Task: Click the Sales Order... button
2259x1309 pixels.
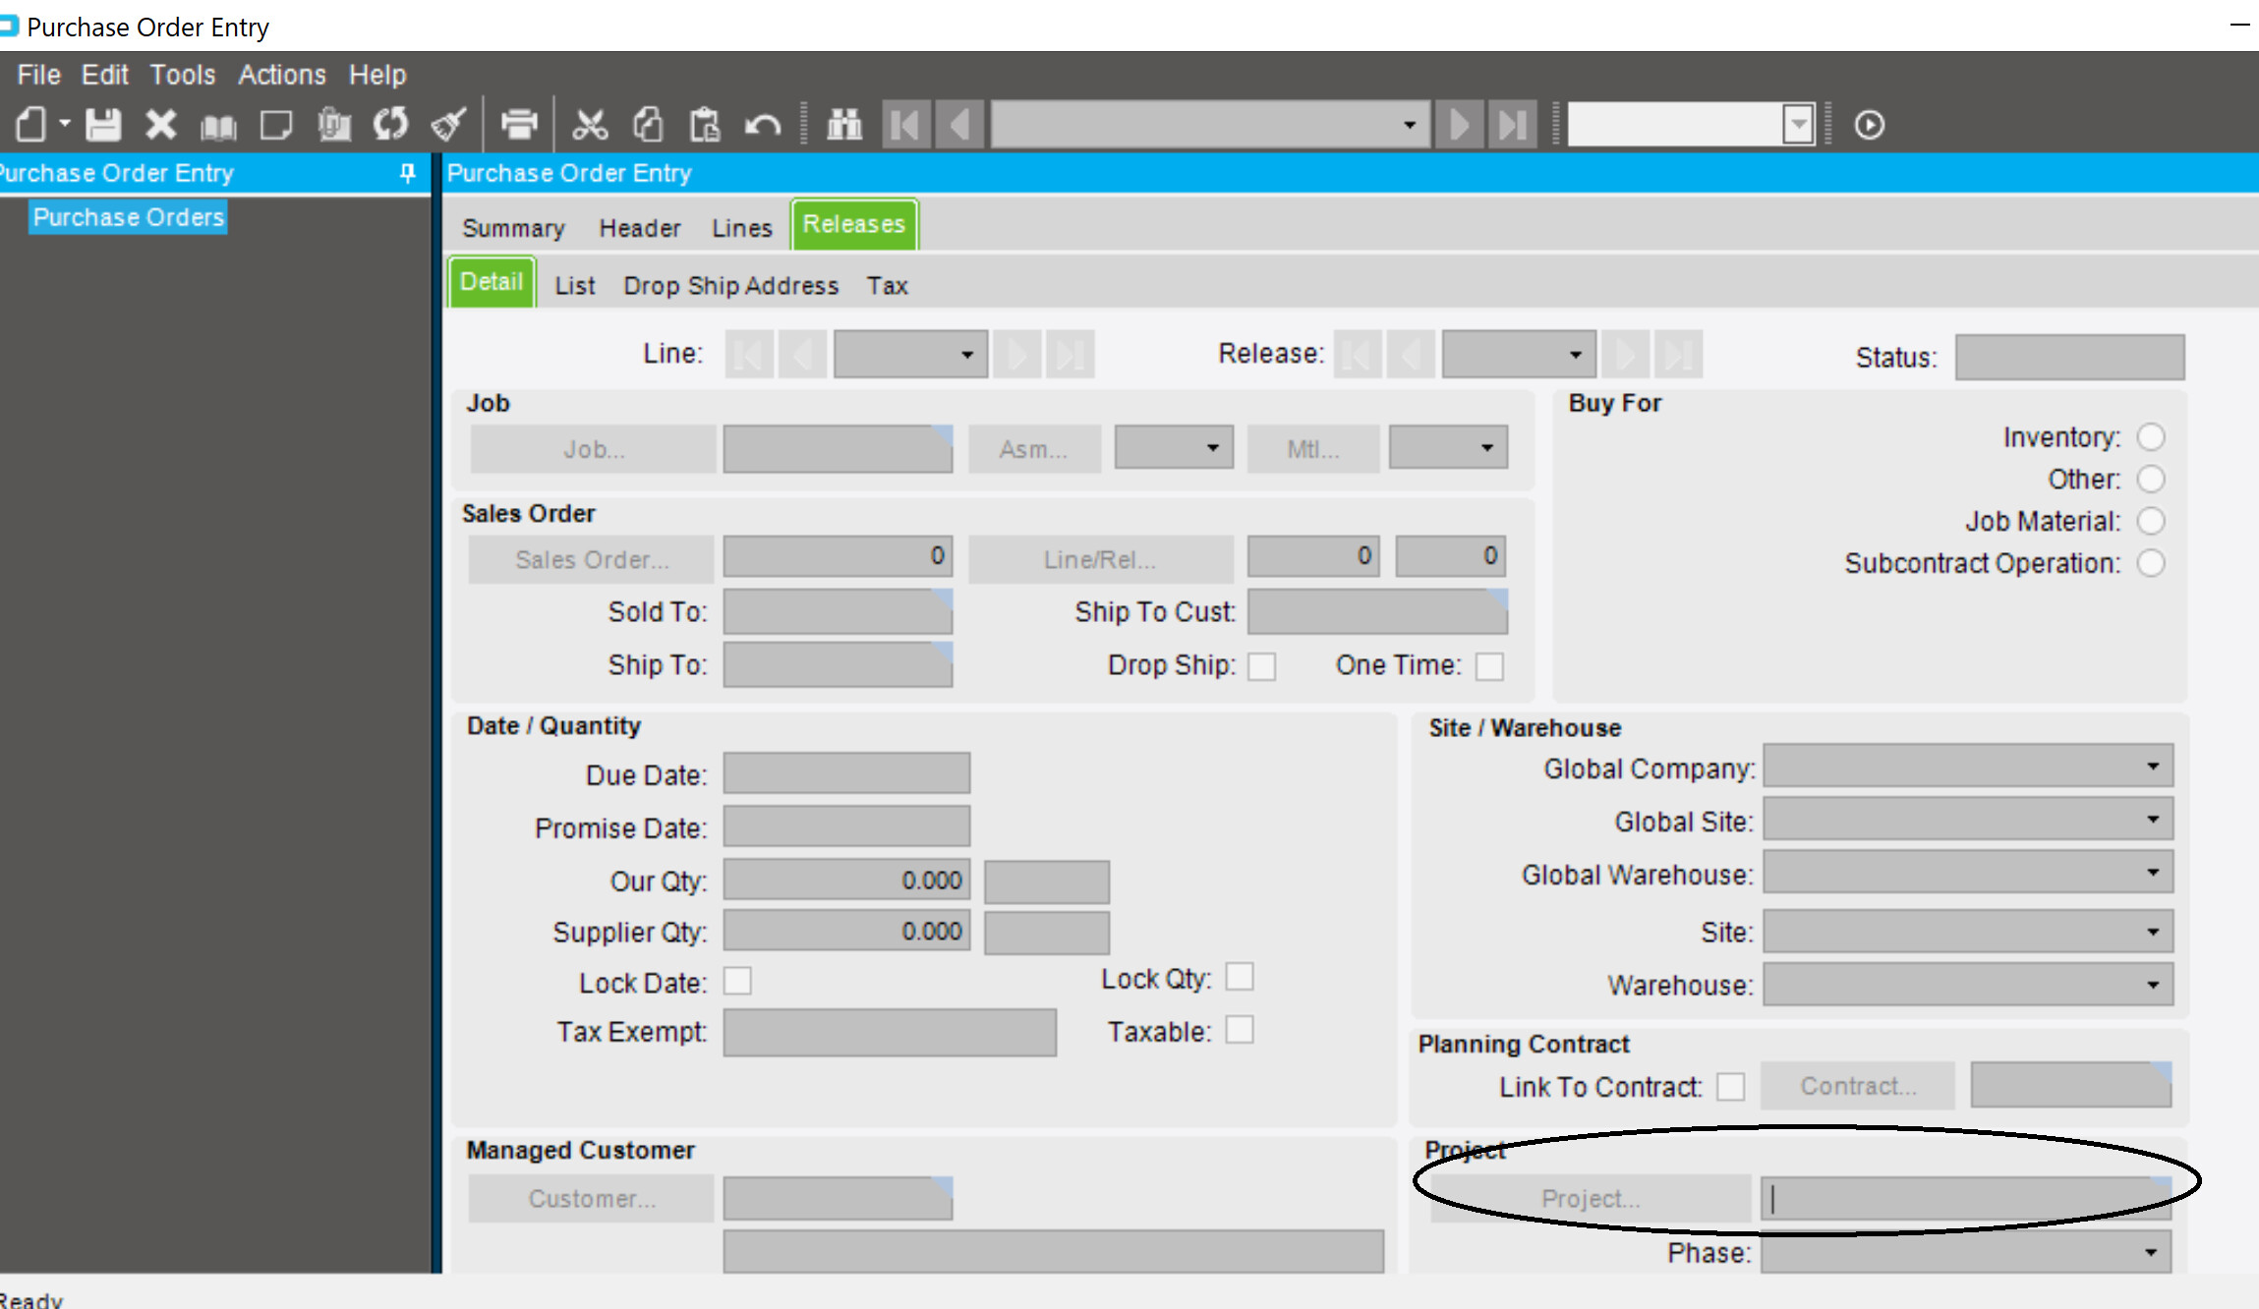Action: [592, 559]
